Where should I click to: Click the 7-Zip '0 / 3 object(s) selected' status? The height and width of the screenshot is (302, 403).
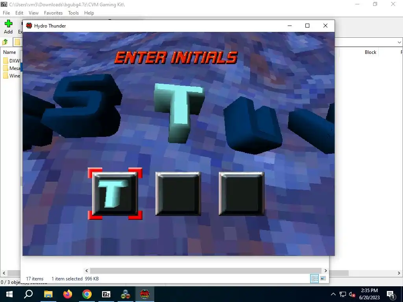tap(24, 282)
